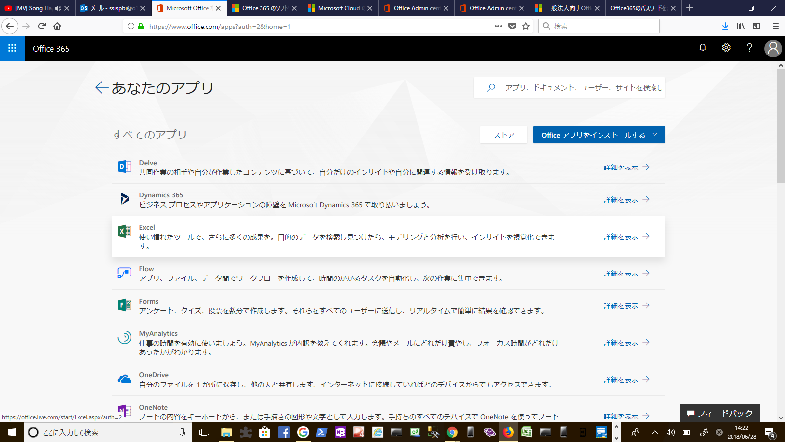Open 詳細を表示 for Forms

(627, 306)
